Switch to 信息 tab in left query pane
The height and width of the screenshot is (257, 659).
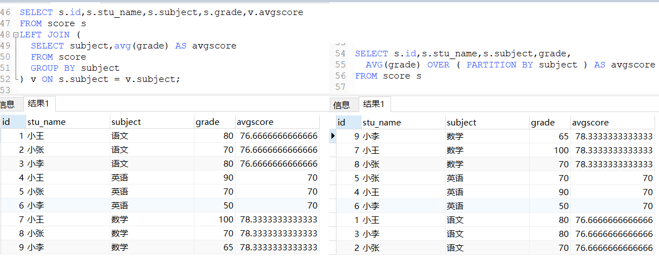click(7, 104)
